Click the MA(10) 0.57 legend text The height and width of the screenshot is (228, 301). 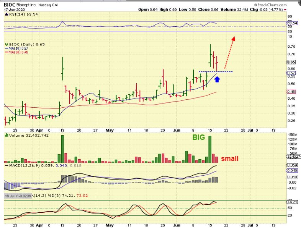[18, 49]
